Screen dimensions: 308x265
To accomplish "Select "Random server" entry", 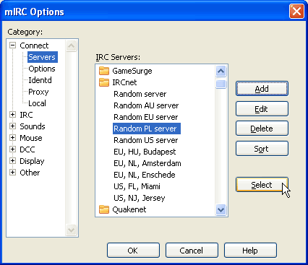I will (140, 94).
